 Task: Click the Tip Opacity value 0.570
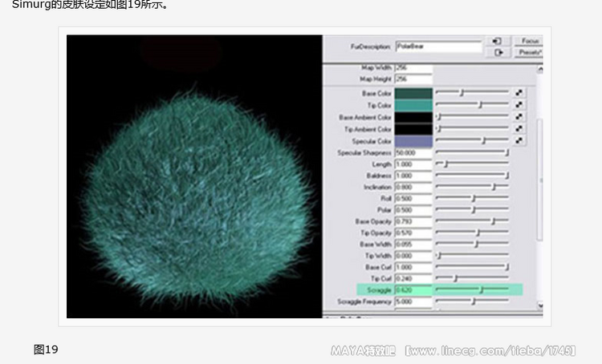pos(413,233)
